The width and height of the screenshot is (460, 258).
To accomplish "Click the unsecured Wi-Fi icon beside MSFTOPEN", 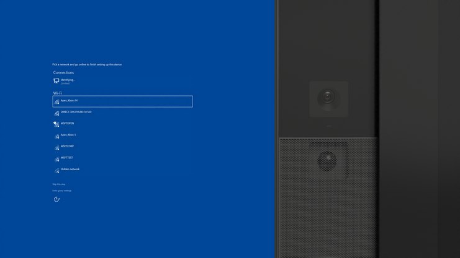I will click(x=56, y=124).
